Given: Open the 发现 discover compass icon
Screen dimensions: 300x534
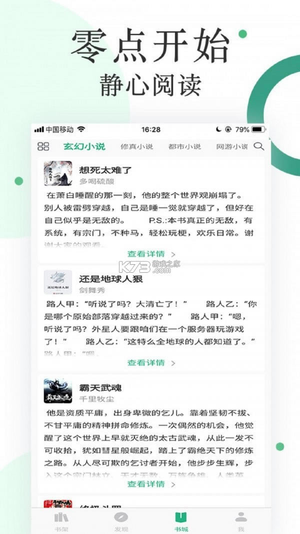Looking at the screenshot, I should click(x=120, y=517).
